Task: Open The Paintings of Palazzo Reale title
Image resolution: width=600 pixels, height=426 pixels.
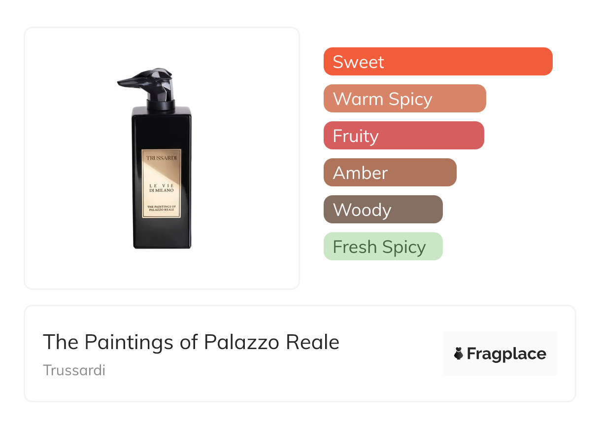Action: 191,342
